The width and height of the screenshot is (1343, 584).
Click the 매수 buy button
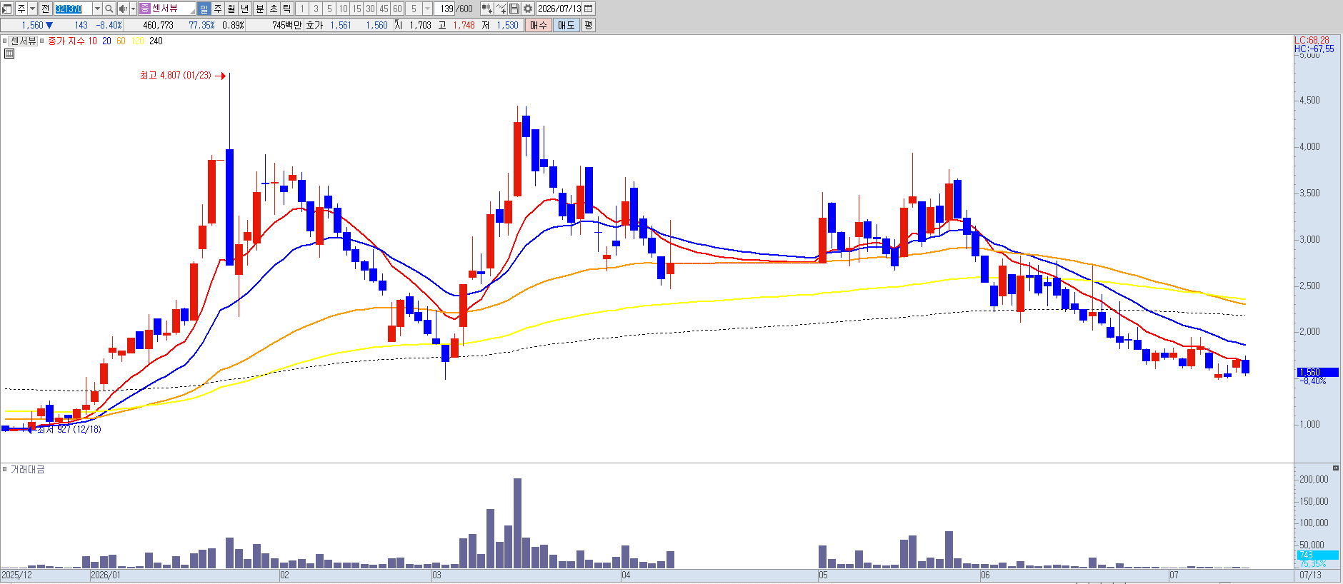pyautogui.click(x=538, y=25)
